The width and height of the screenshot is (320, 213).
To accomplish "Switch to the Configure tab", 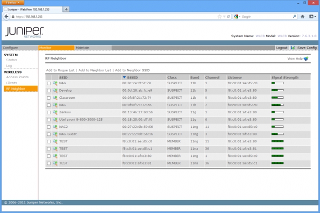I will 20,48.
